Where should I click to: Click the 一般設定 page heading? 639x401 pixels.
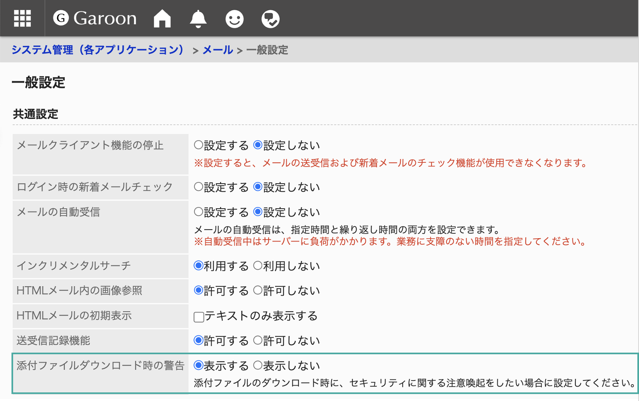tap(39, 82)
